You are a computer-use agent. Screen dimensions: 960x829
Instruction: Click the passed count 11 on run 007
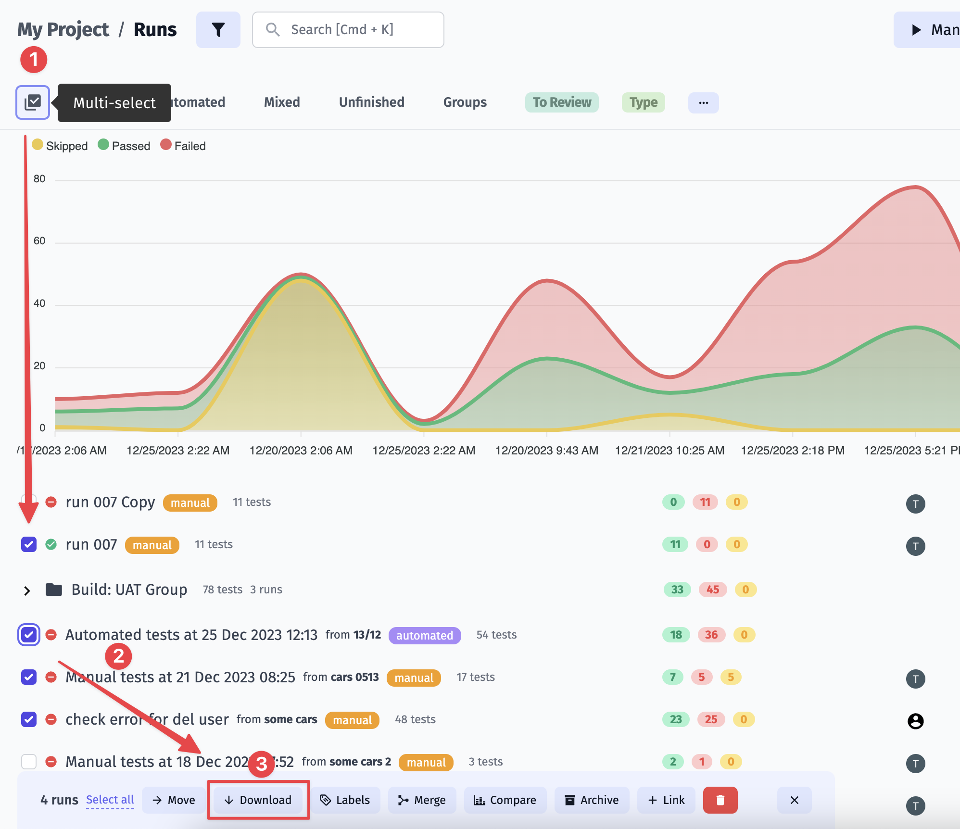pyautogui.click(x=675, y=544)
